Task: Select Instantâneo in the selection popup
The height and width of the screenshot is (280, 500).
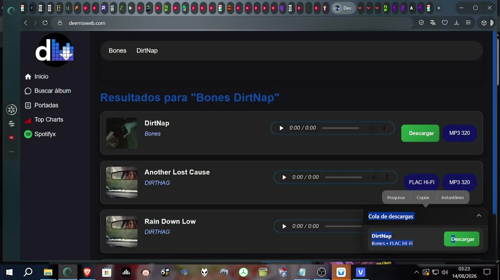Action: [452, 198]
